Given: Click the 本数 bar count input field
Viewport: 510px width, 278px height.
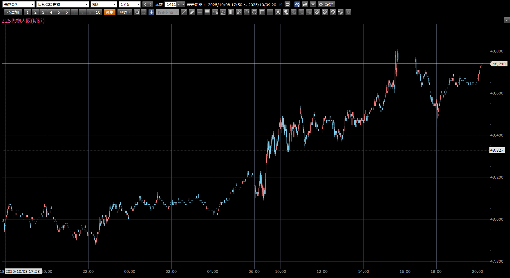Looking at the screenshot, I should coord(171,4).
